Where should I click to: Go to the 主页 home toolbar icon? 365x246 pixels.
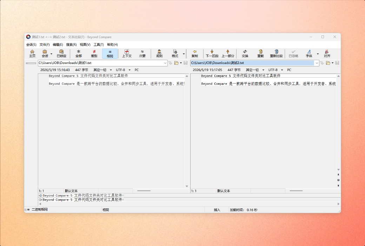coord(32,53)
